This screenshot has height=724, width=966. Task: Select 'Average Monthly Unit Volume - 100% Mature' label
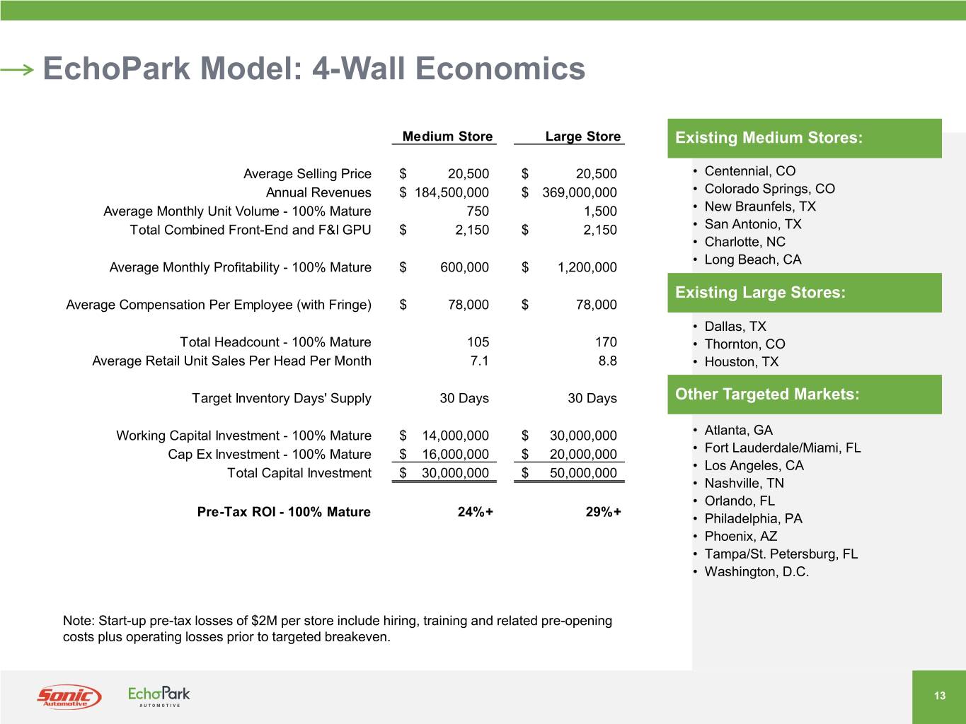[237, 211]
